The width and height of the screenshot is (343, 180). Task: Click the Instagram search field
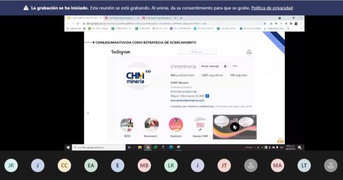[x=197, y=52]
